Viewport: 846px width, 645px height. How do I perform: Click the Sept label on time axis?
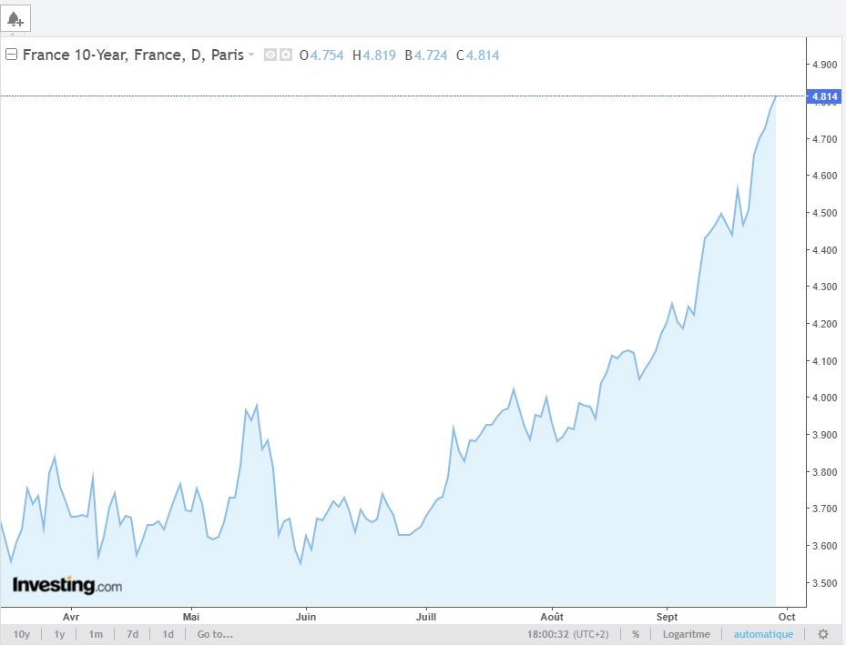(667, 617)
